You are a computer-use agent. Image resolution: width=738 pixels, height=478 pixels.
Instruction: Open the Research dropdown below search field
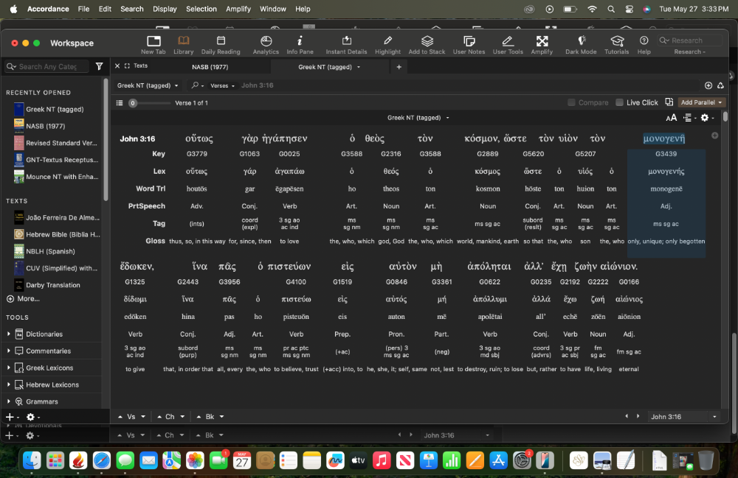(x=689, y=52)
